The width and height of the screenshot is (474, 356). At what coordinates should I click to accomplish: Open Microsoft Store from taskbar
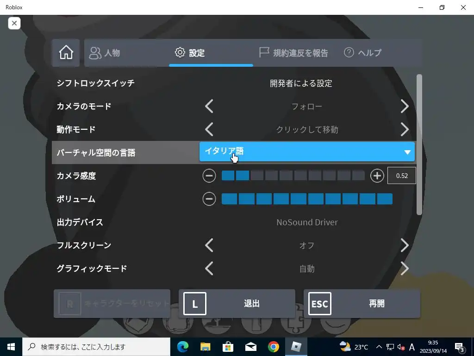228,347
